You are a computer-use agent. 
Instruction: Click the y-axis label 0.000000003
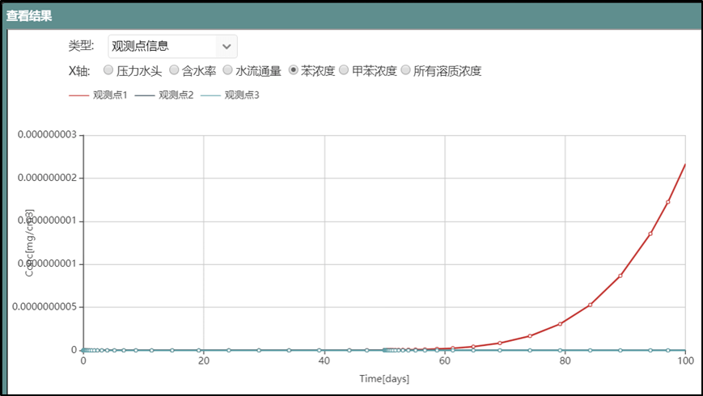click(x=45, y=134)
